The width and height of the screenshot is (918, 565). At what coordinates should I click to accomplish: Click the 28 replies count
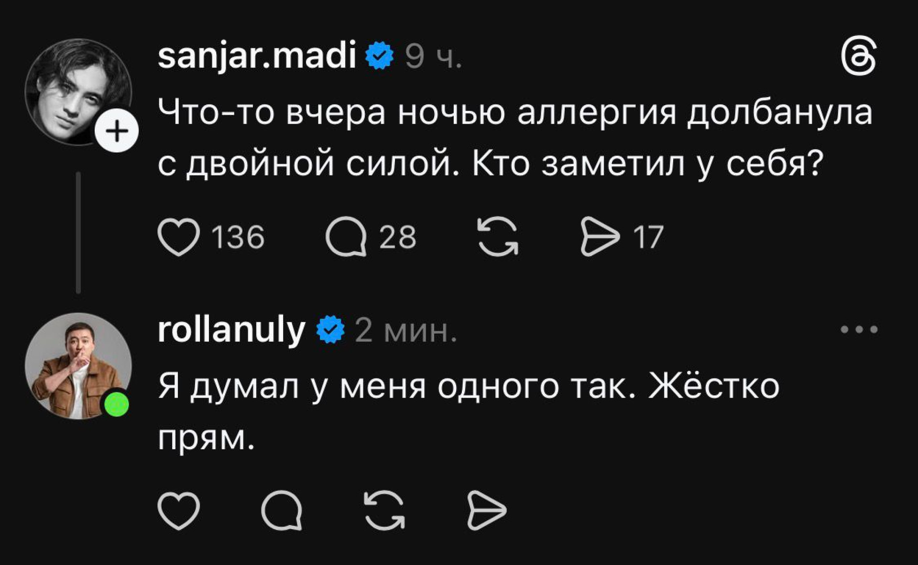[x=397, y=237]
